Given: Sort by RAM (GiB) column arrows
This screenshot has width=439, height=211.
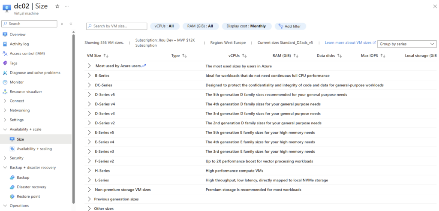Looking at the screenshot, I should [x=296, y=56].
